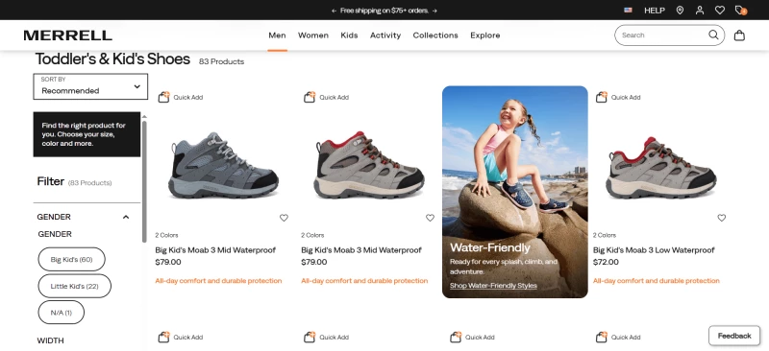This screenshot has height=351, width=769.
Task: Click the HELP link
Action: tap(655, 11)
